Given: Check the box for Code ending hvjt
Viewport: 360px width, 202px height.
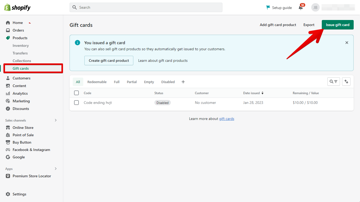Looking at the screenshot, I should [76, 103].
